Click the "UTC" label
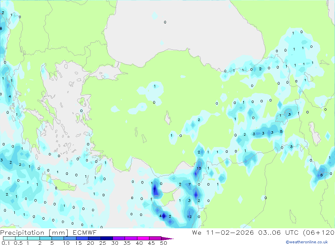This screenshot has height=245, width=335. (x=292, y=232)
